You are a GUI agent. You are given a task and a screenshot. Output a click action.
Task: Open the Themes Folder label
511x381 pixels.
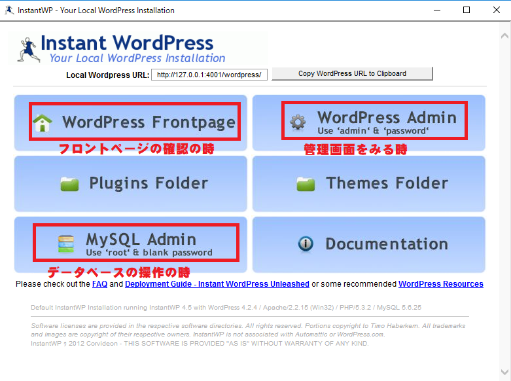click(387, 183)
